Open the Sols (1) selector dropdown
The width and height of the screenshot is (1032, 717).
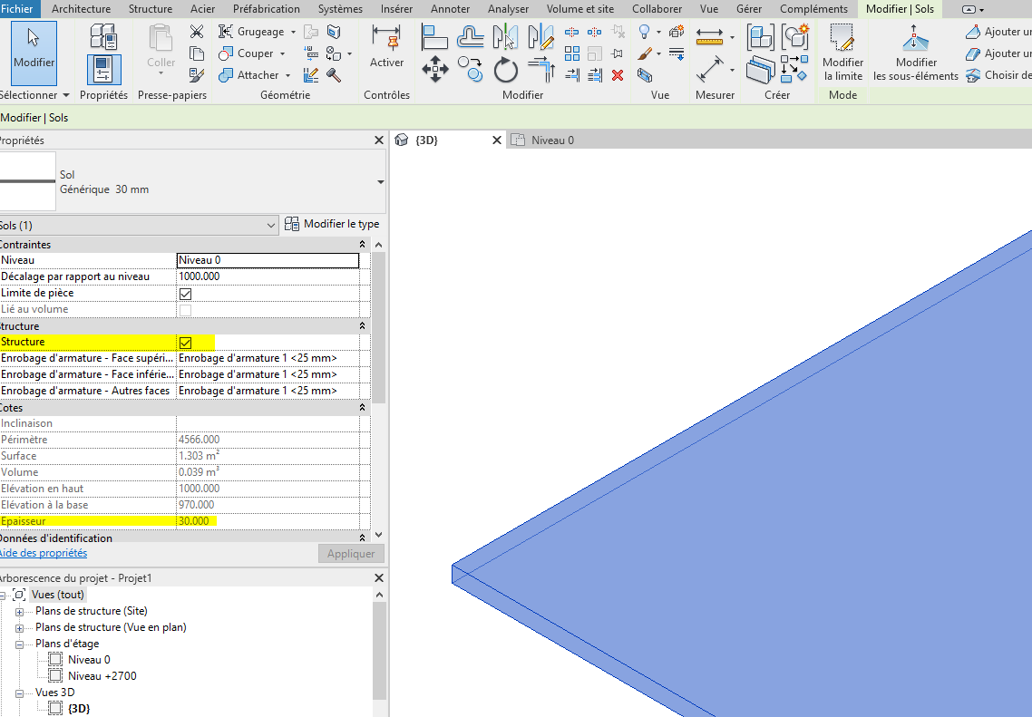270,224
